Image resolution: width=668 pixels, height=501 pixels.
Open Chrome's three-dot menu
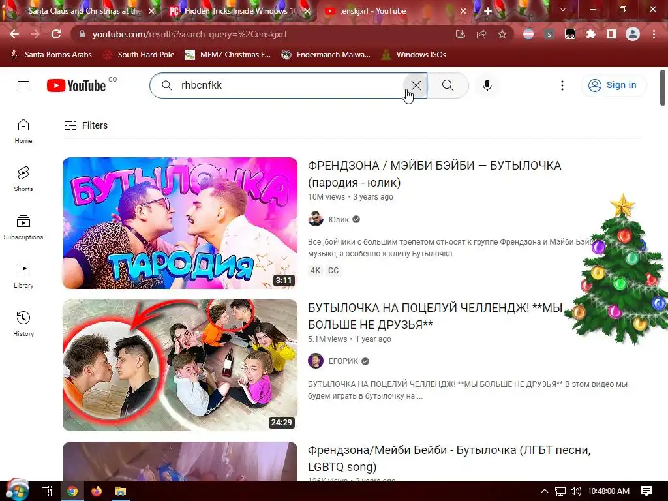654,34
